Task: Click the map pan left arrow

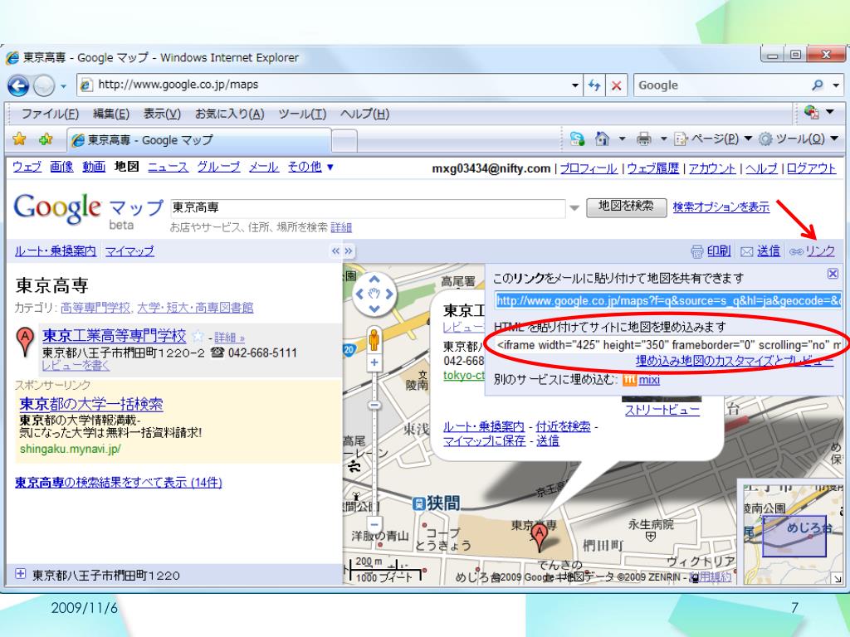Action: point(359,294)
